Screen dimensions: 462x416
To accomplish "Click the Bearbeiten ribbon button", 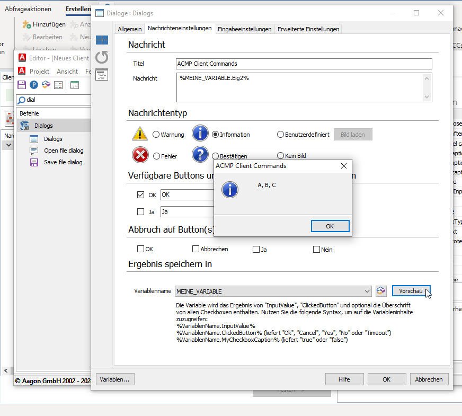I will point(43,37).
